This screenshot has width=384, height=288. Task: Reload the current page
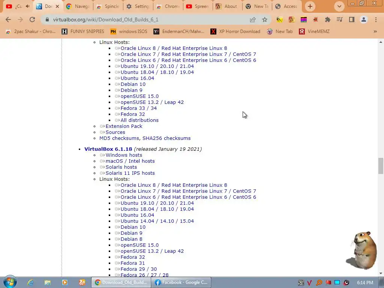click(32, 19)
